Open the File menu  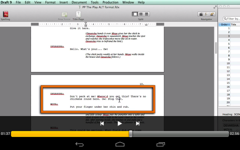18,2
